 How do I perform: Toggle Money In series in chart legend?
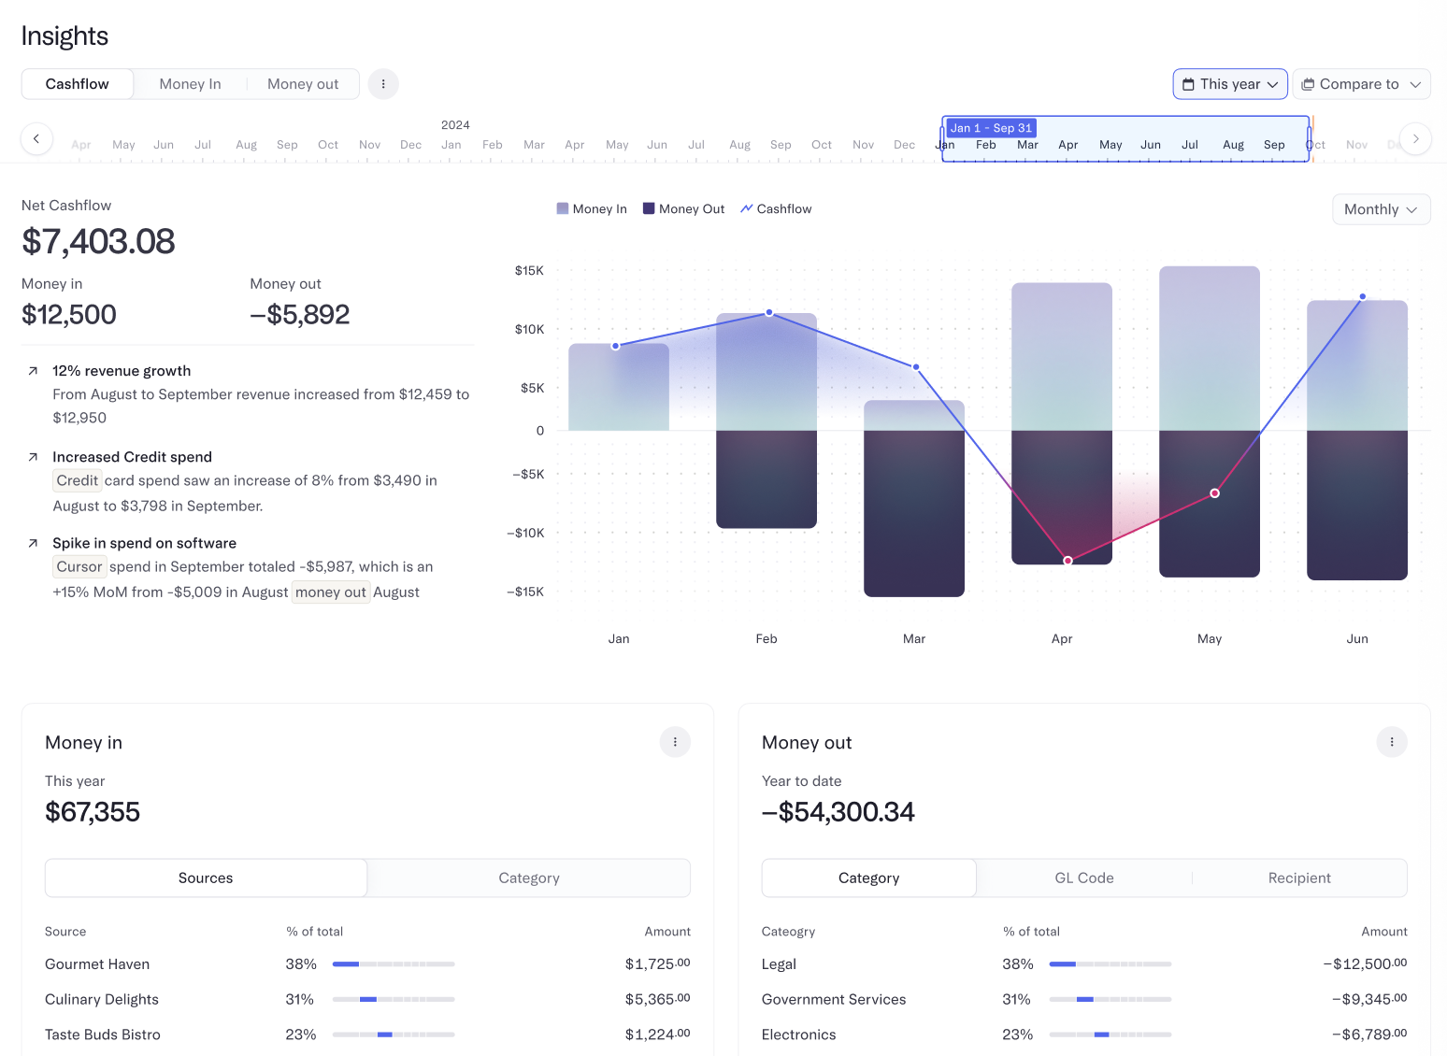592,209
